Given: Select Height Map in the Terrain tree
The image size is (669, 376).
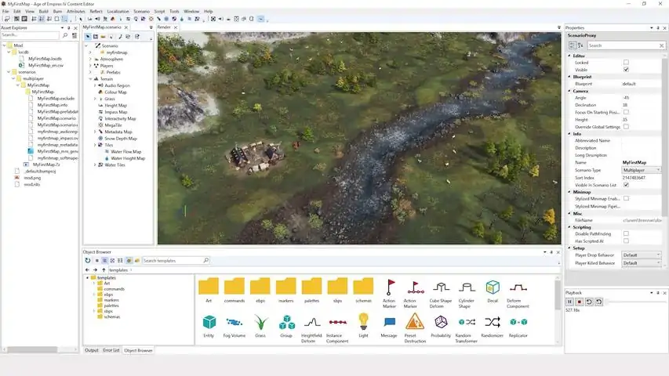Looking at the screenshot, I should pyautogui.click(x=115, y=105).
